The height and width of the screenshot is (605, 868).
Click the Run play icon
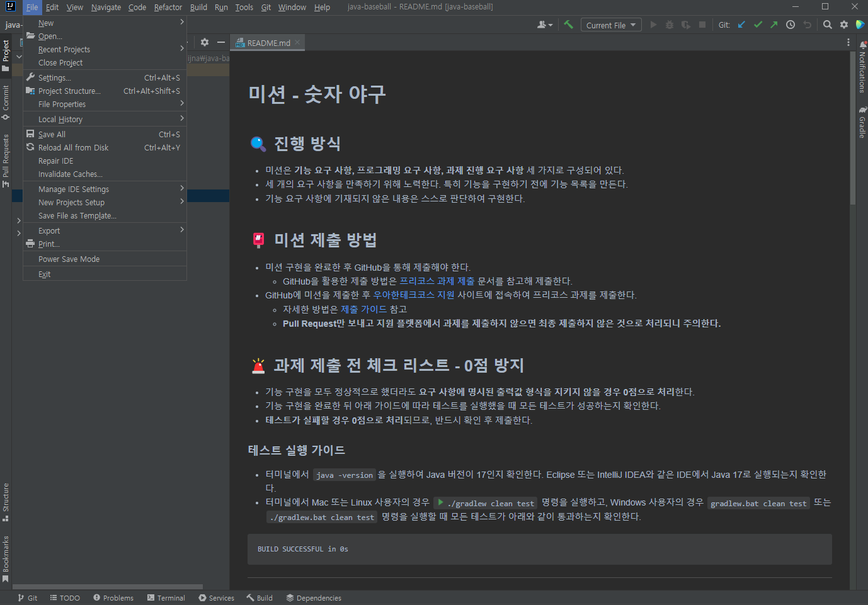[x=653, y=25]
